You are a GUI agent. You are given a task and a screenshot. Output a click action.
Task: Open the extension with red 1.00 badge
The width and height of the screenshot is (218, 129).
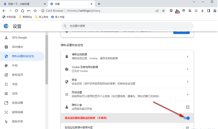pos(177,11)
